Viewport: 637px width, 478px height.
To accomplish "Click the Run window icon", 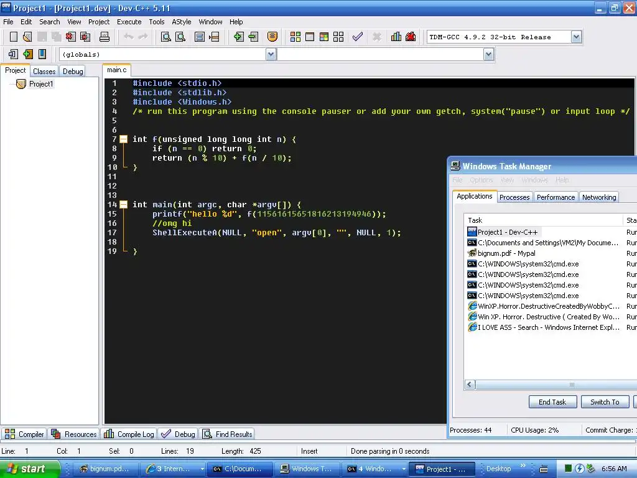I will tap(310, 37).
